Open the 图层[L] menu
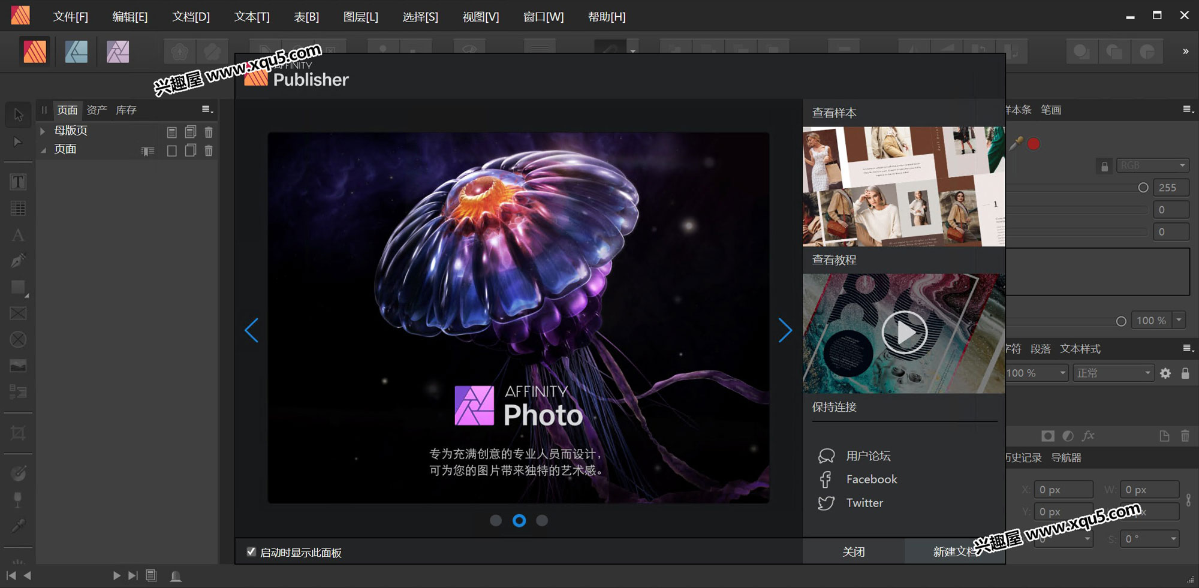 [x=360, y=17]
